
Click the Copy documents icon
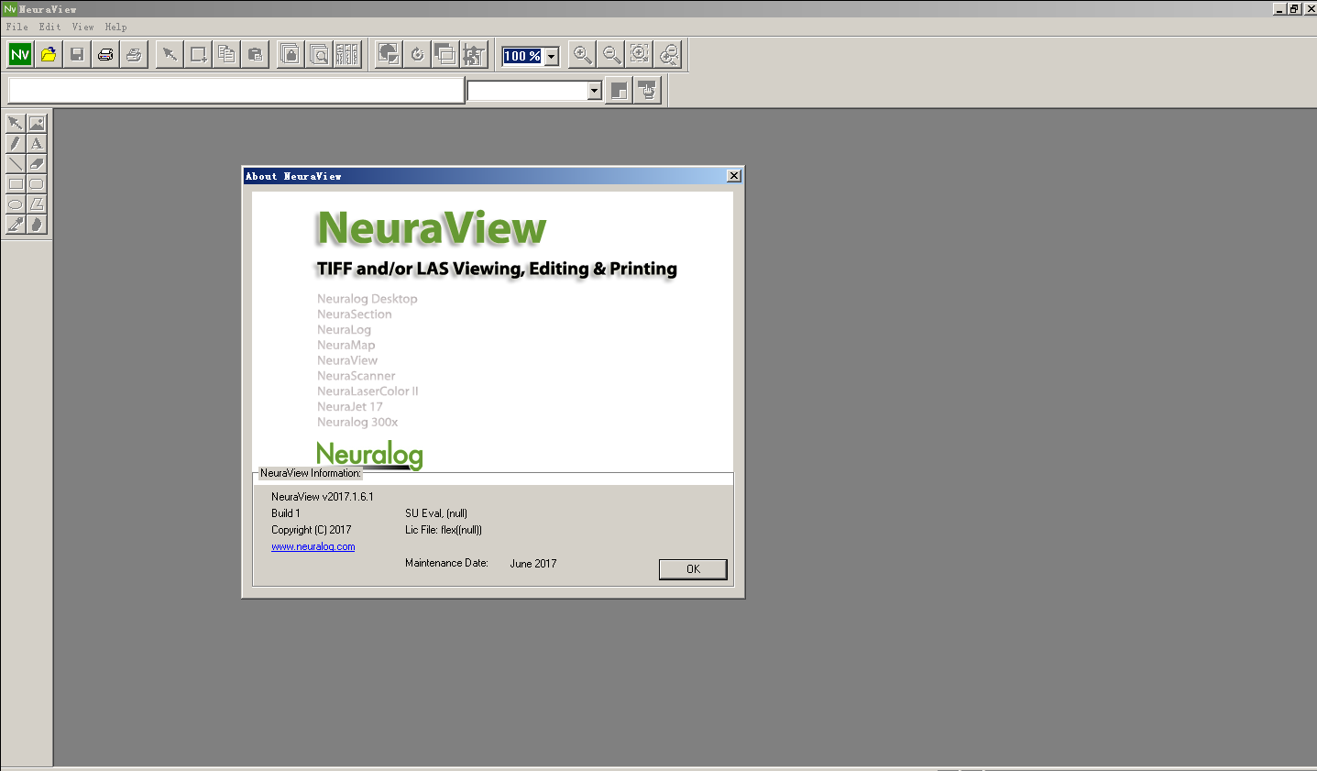(226, 55)
